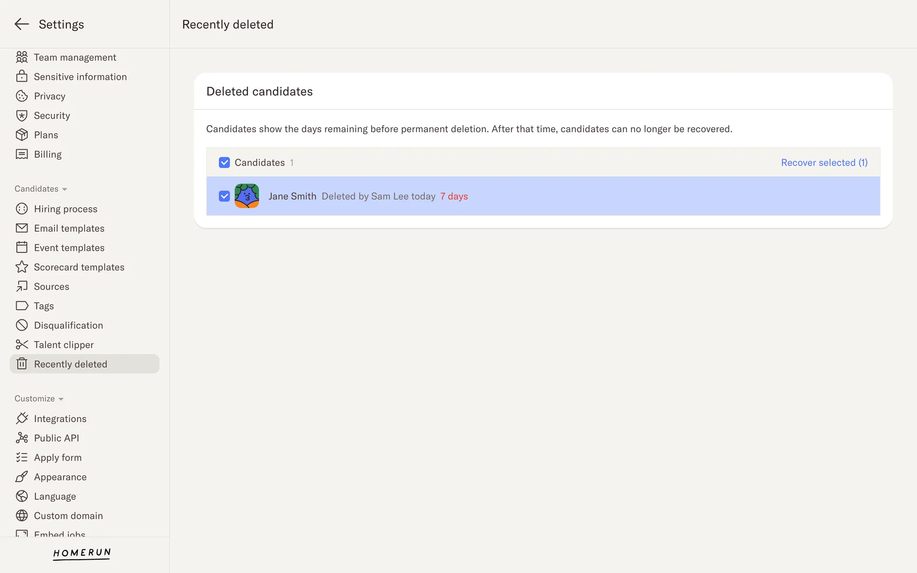Click the Appearance paintbrush icon
The width and height of the screenshot is (917, 573).
22,477
